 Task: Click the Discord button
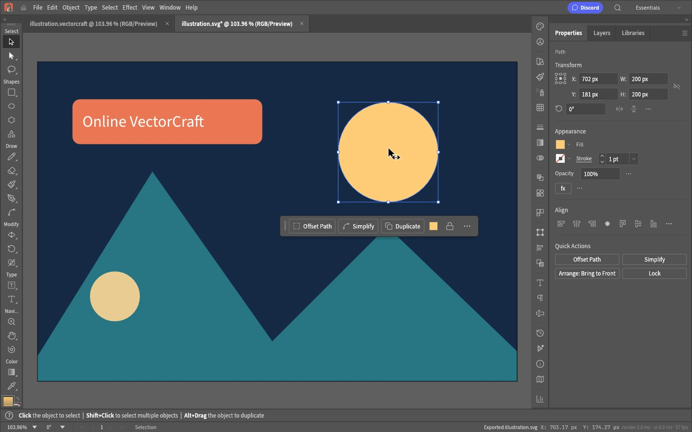click(x=585, y=8)
